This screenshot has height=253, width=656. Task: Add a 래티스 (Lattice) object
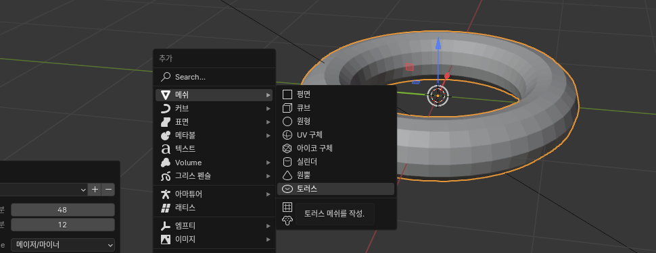click(x=214, y=208)
